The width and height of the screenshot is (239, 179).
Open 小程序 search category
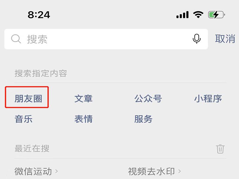click(x=208, y=98)
